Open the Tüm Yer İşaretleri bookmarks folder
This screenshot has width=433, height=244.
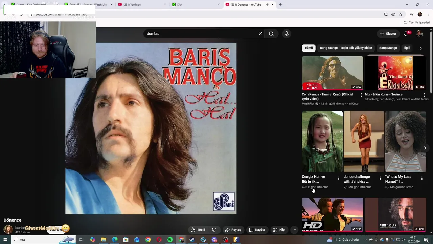pos(416,23)
